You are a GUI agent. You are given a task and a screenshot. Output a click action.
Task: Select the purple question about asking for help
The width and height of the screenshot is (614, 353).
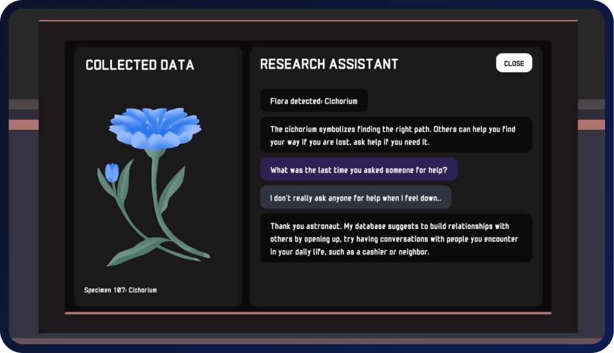(x=359, y=170)
